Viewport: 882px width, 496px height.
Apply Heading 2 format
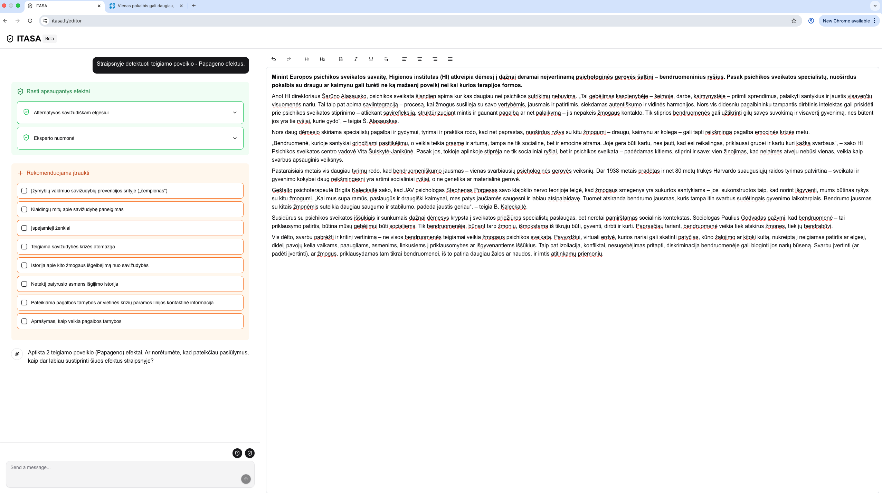(322, 59)
